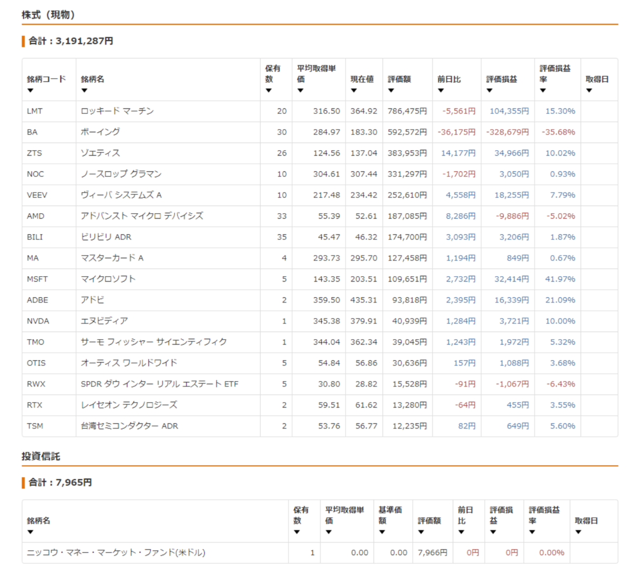This screenshot has width=635, height=574.
Task: Sort stocks by 前日比 arrow
Action: click(x=440, y=90)
